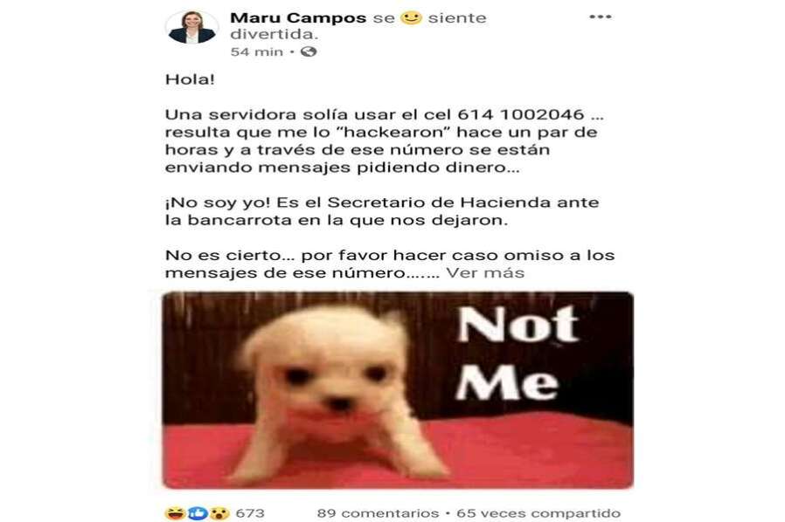Click the word divertida in feeling status
This screenshot has height=522, width=785.
(x=274, y=35)
